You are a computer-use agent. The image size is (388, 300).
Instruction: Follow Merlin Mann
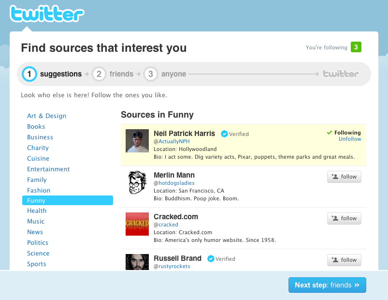click(344, 177)
